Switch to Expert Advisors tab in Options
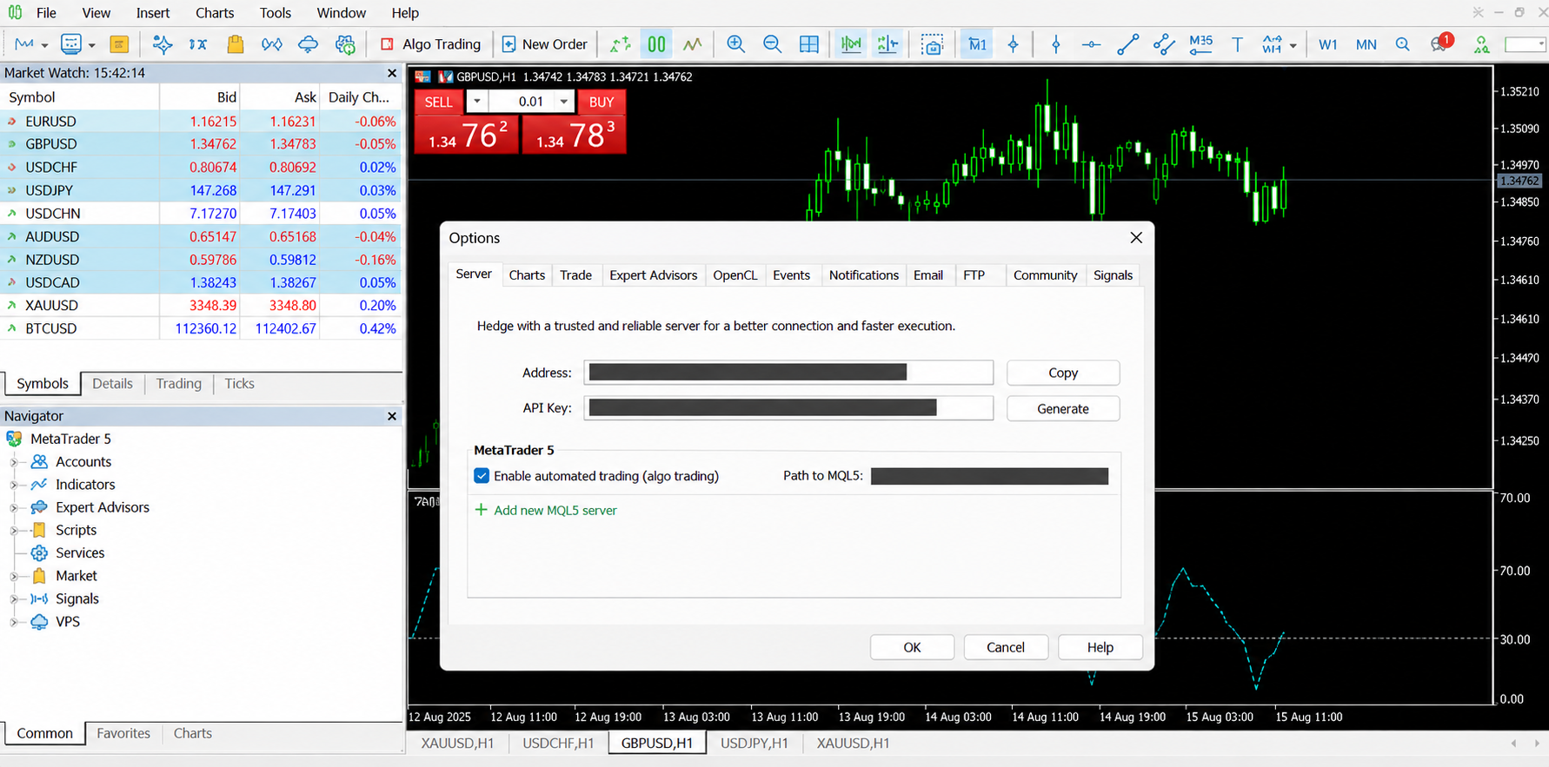1549x767 pixels. [x=654, y=275]
